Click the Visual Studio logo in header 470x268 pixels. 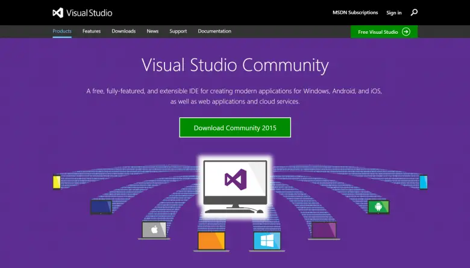coord(83,13)
